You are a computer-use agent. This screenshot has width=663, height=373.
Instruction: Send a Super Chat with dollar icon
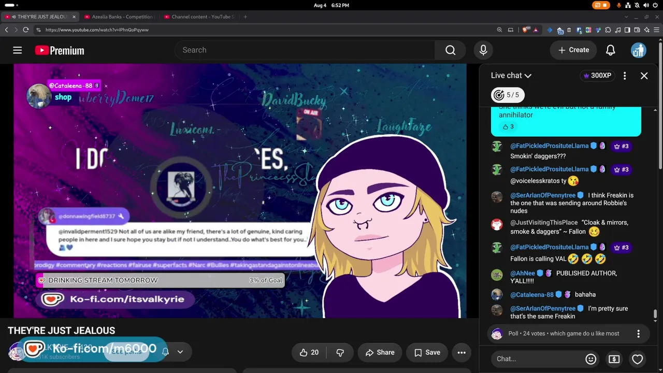click(x=614, y=358)
